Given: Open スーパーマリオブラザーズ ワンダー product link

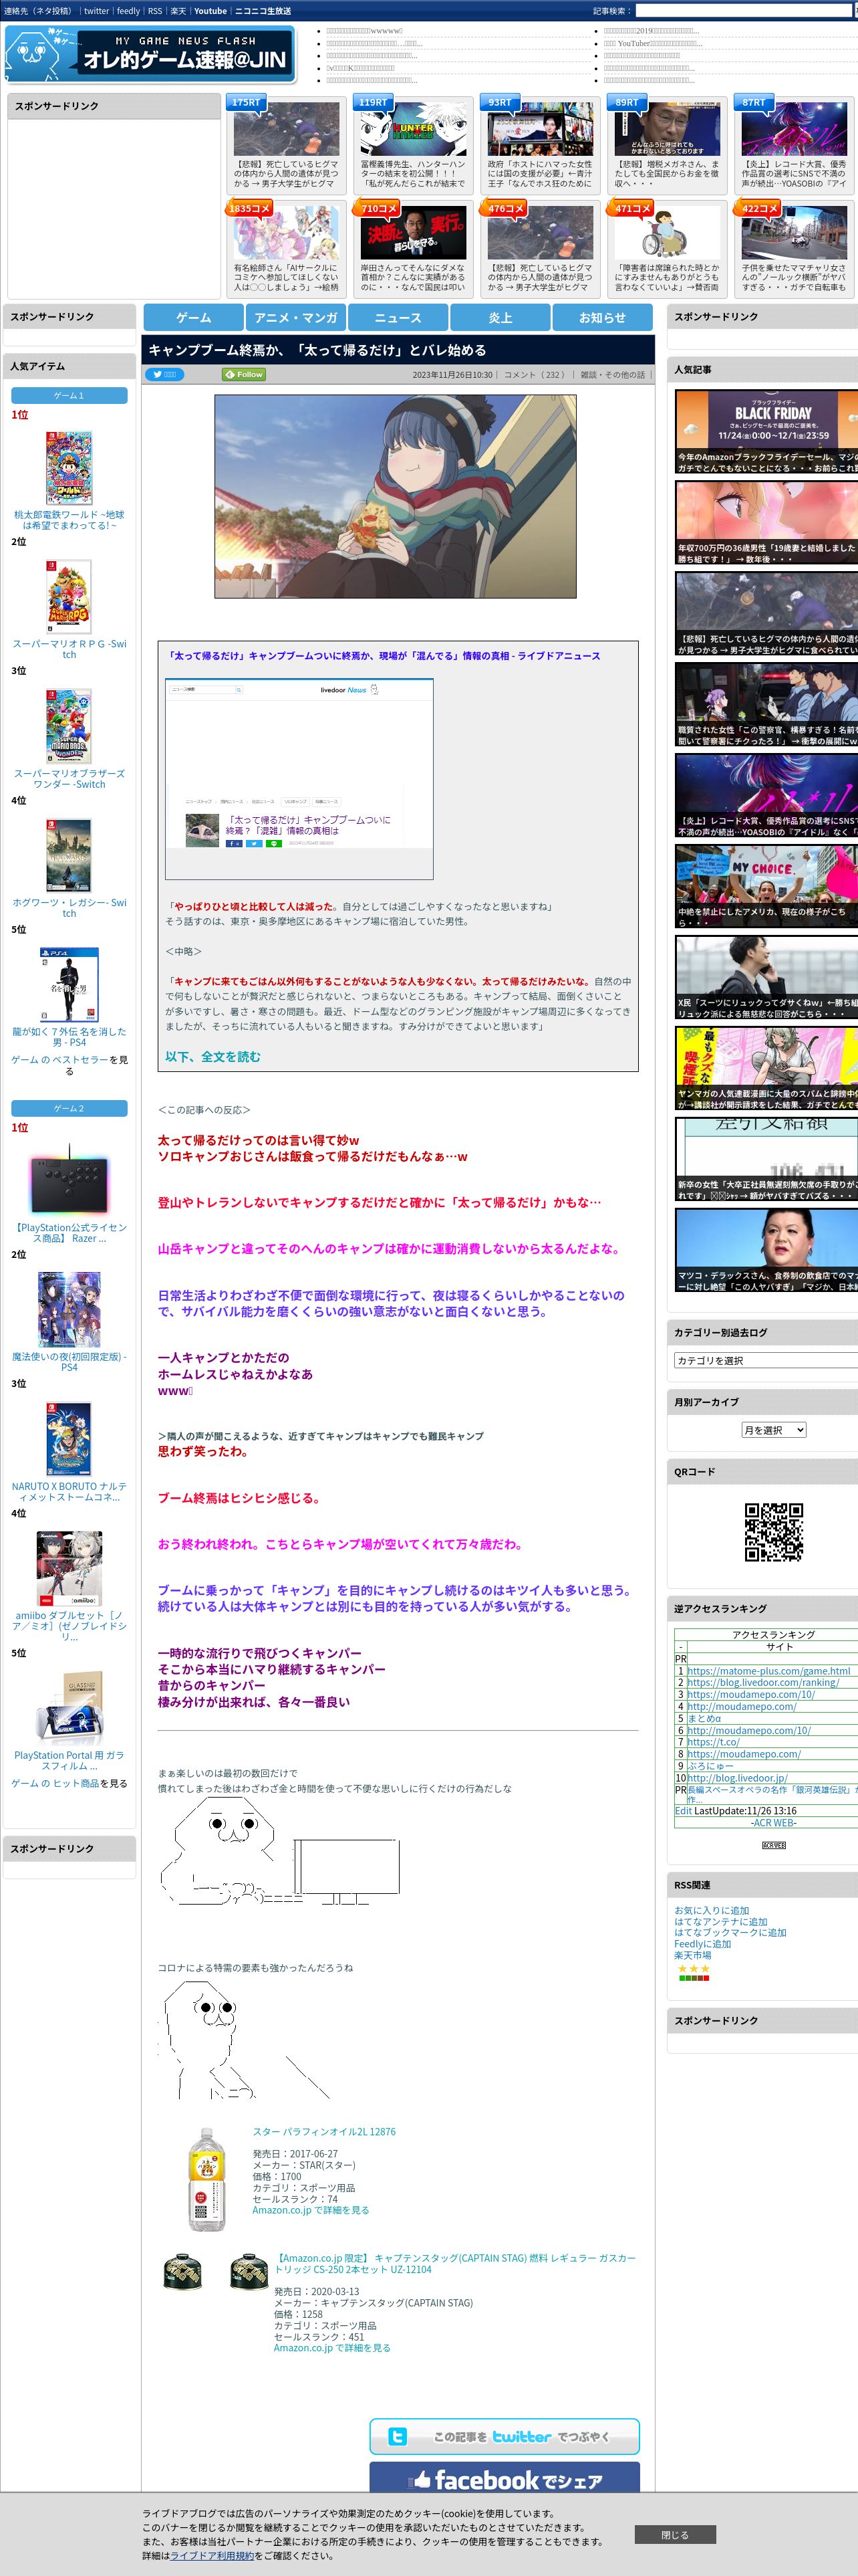Looking at the screenshot, I should [69, 779].
